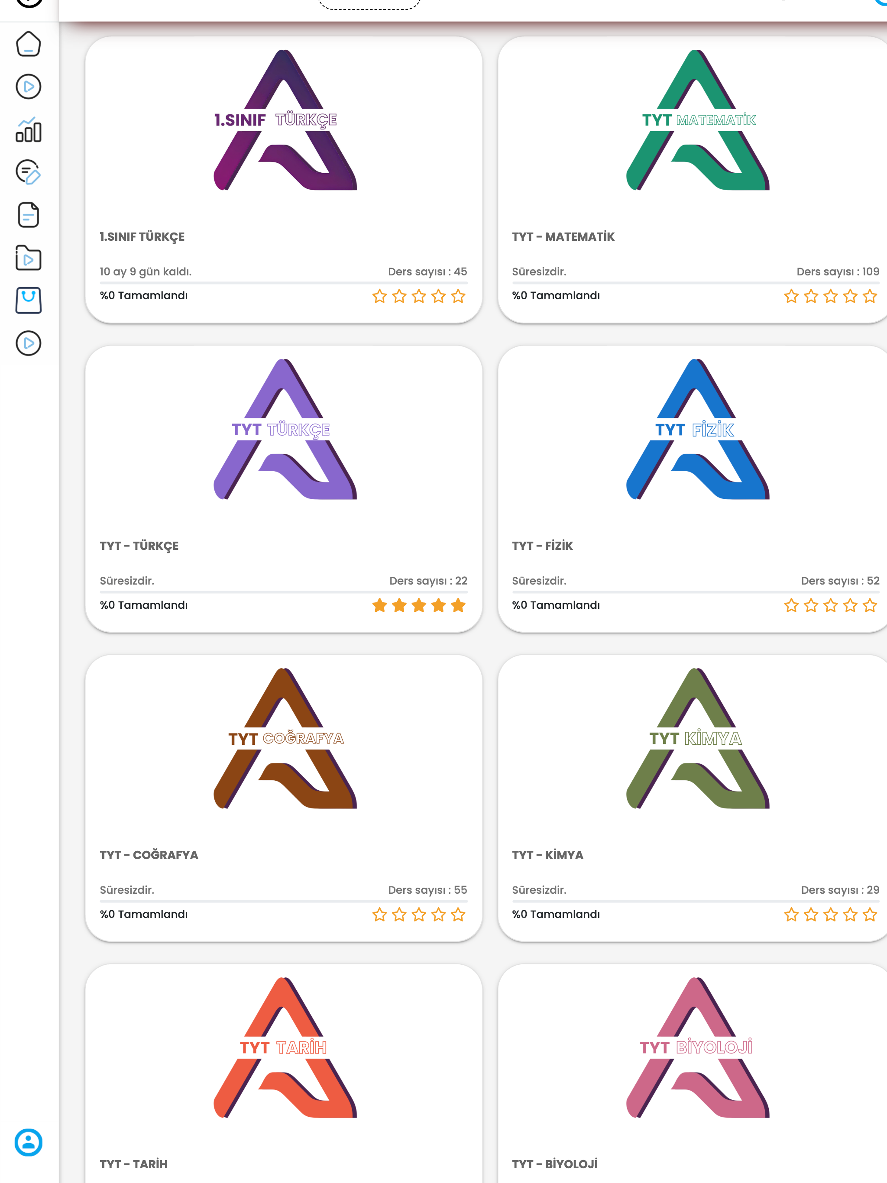Click 'Ders sayısı : 55' lesson count
Screen dimensions: 887x1183
pos(427,890)
